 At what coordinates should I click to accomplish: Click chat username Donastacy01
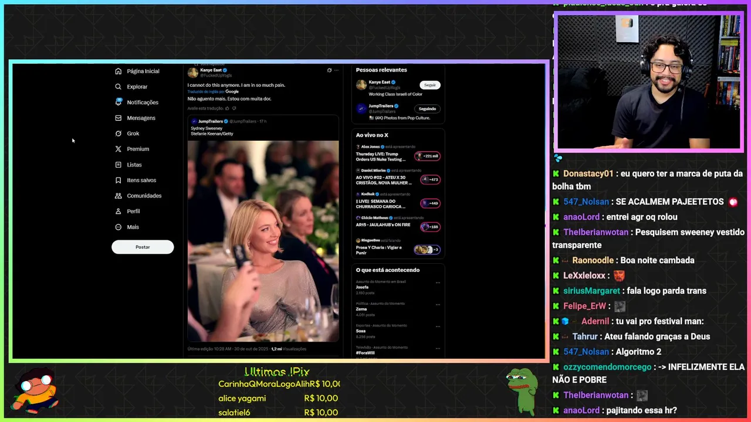coord(588,174)
